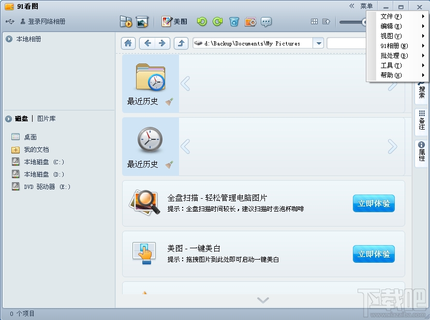Open 本地磁盘 (C:) drive
This screenshot has width=430, height=320.
point(38,162)
